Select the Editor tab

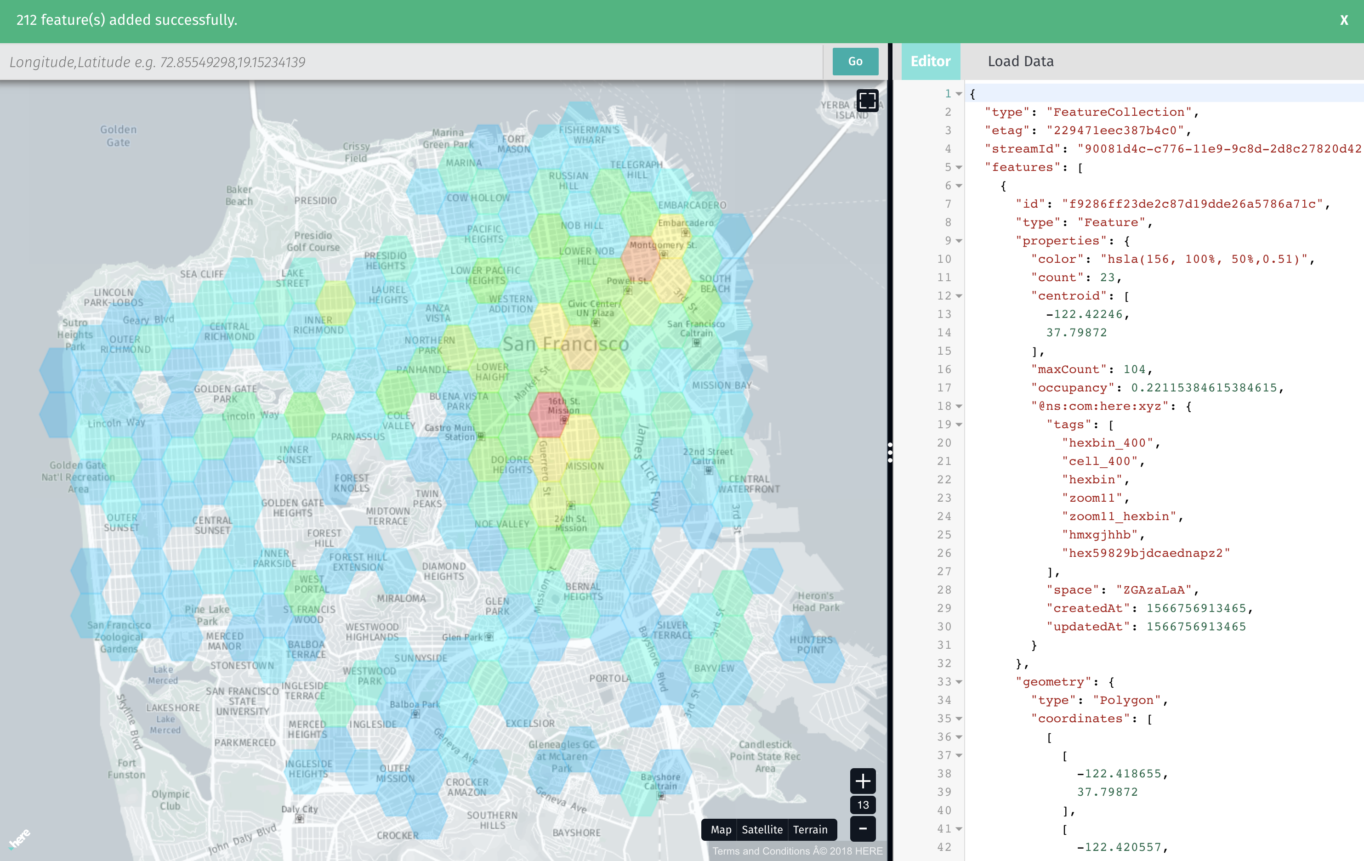click(x=930, y=61)
